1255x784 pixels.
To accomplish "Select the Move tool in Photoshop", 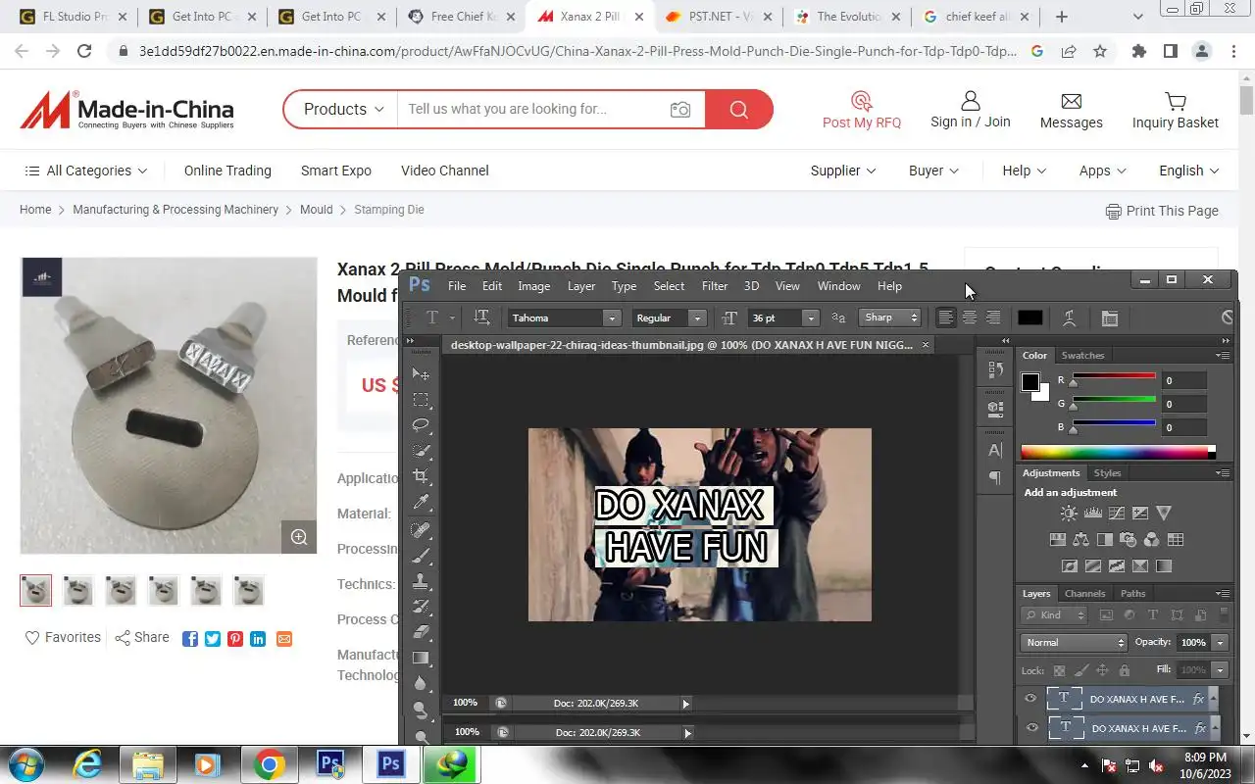I will (421, 374).
